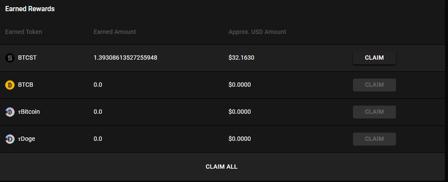
Task: Select the BTCST earned amount 1.39308613527255948
Action: click(x=126, y=58)
